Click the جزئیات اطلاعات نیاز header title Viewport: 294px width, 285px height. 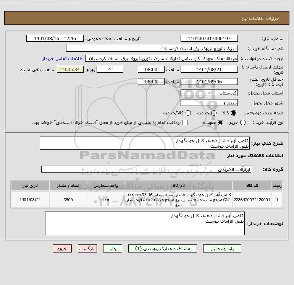click(x=260, y=18)
